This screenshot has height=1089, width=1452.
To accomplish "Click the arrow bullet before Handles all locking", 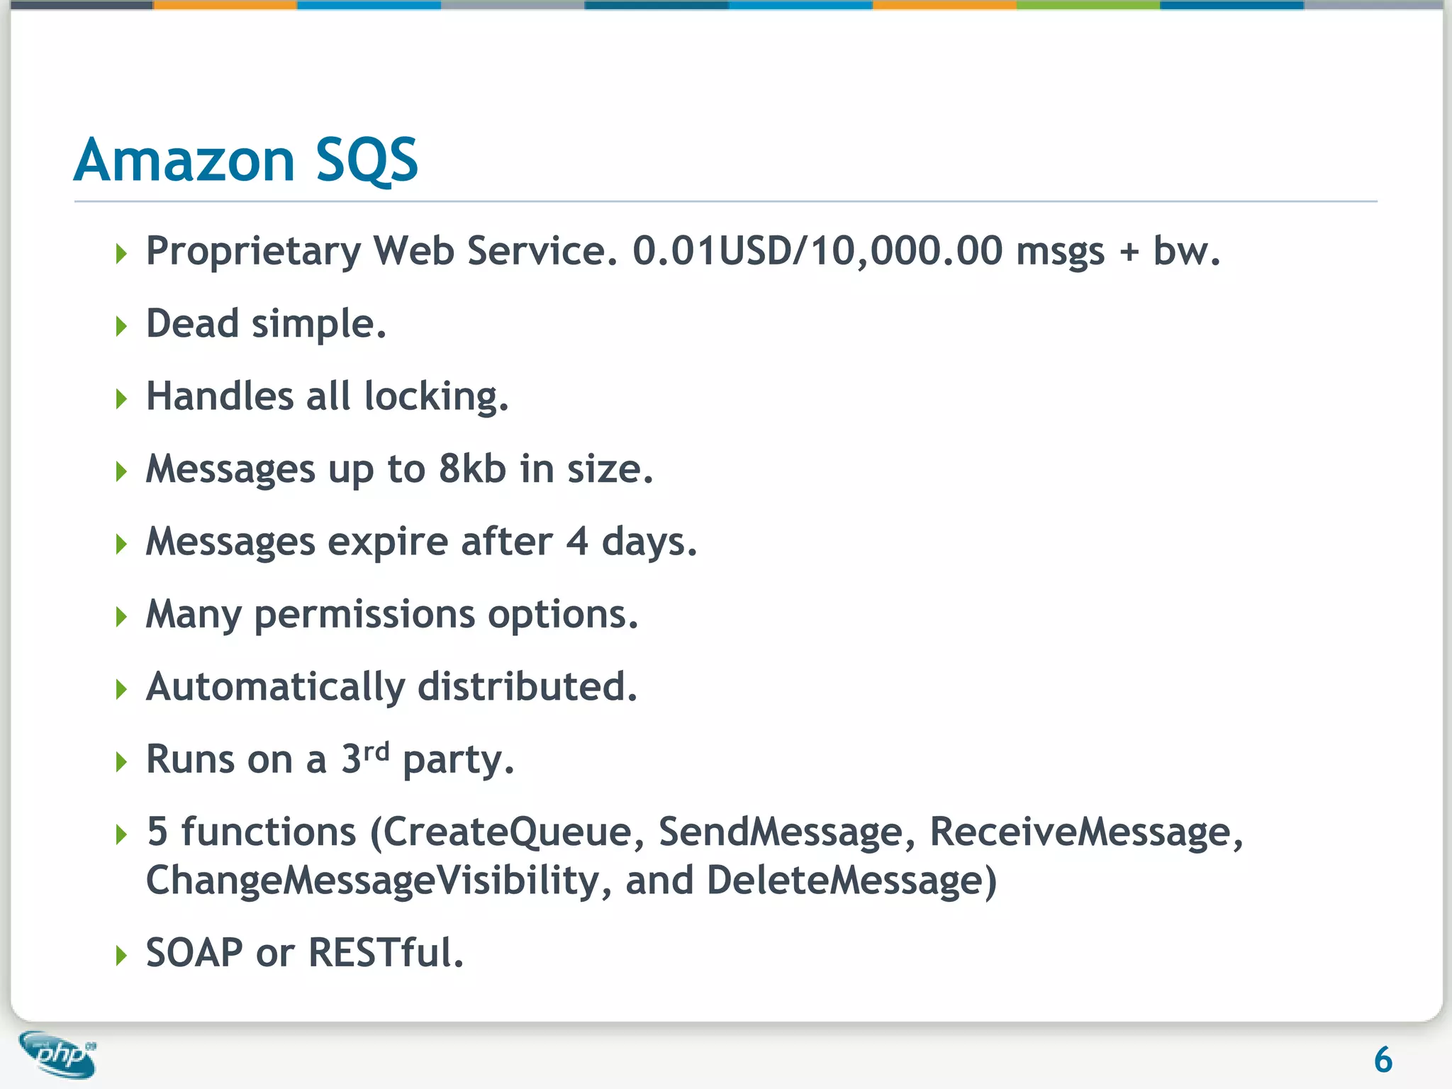I will tap(121, 398).
